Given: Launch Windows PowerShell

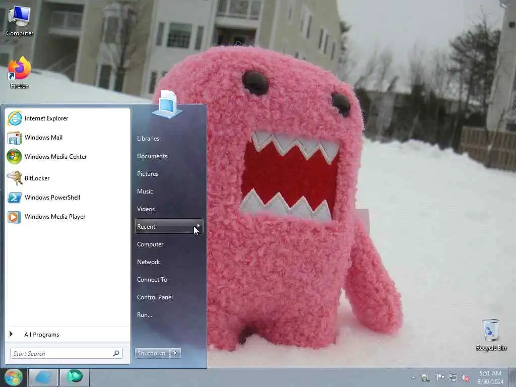Looking at the screenshot, I should [68, 198].
